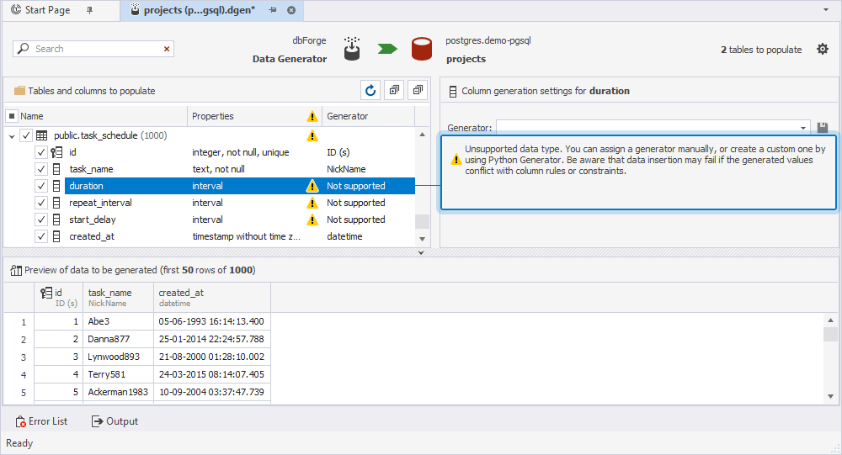The width and height of the screenshot is (842, 455).
Task: Click the 'Abe3' preview cell
Action: (118, 321)
